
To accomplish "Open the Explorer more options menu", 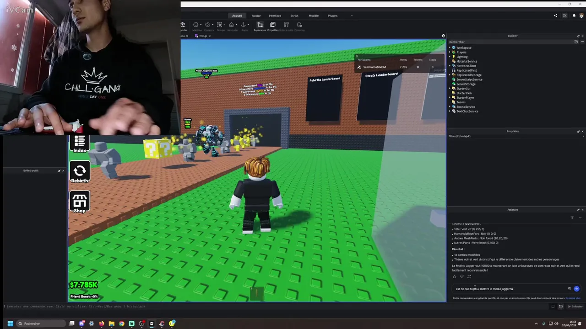I will 582,42.
